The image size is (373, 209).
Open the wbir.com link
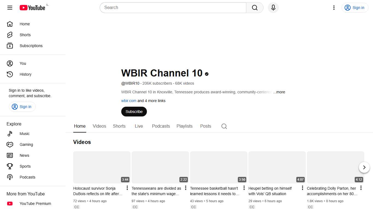(129, 101)
